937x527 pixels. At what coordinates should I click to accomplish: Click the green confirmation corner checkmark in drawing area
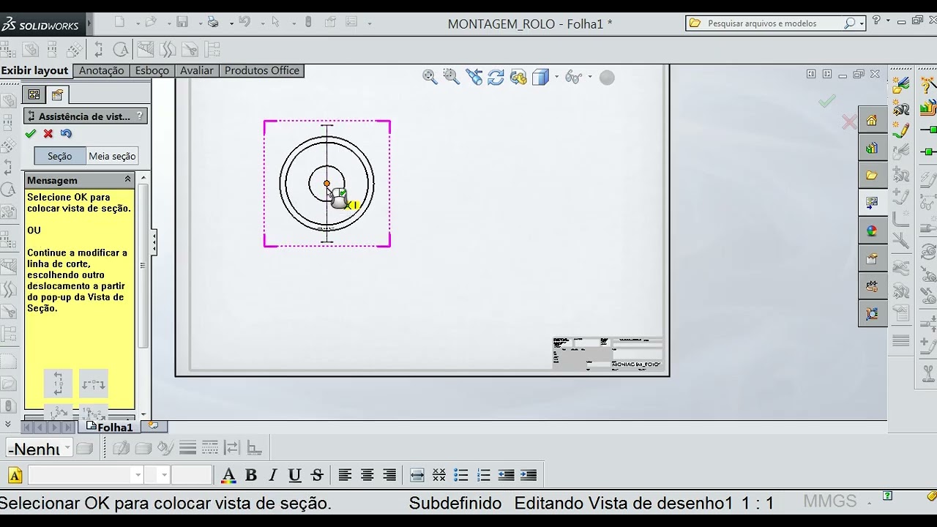coord(827,102)
